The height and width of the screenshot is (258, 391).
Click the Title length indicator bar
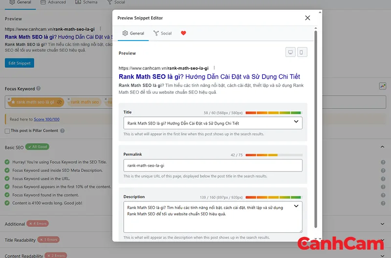pos(274,113)
